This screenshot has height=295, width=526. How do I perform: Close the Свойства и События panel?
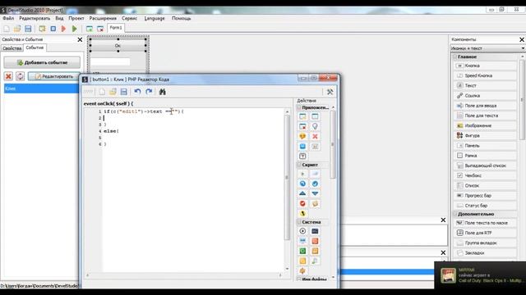pyautogui.click(x=80, y=39)
